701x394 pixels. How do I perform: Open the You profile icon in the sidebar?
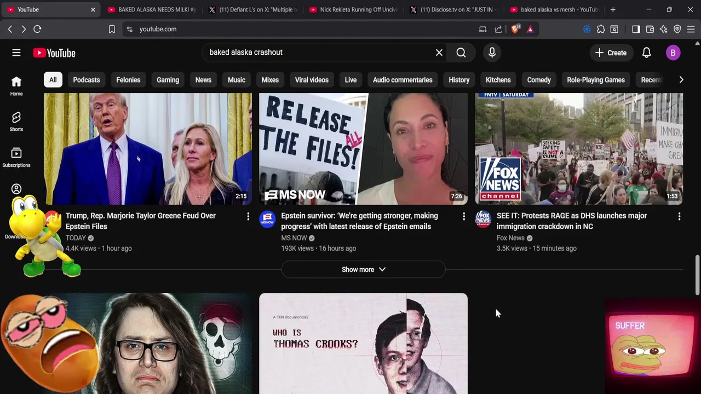tap(16, 189)
